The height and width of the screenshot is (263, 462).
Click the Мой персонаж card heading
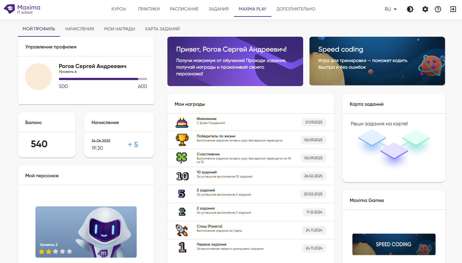pos(42,176)
